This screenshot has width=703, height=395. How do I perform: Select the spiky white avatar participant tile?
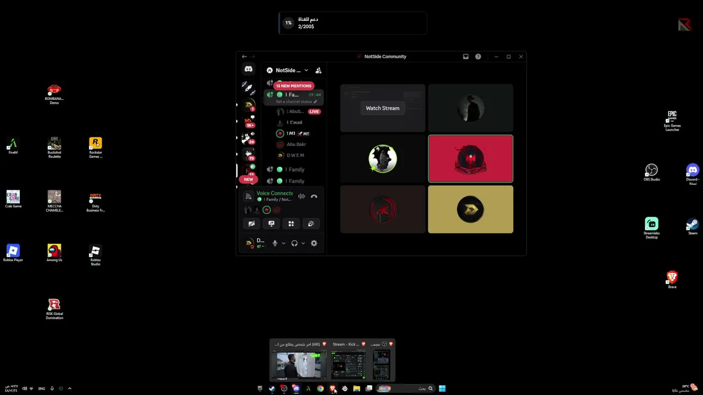tap(383, 159)
